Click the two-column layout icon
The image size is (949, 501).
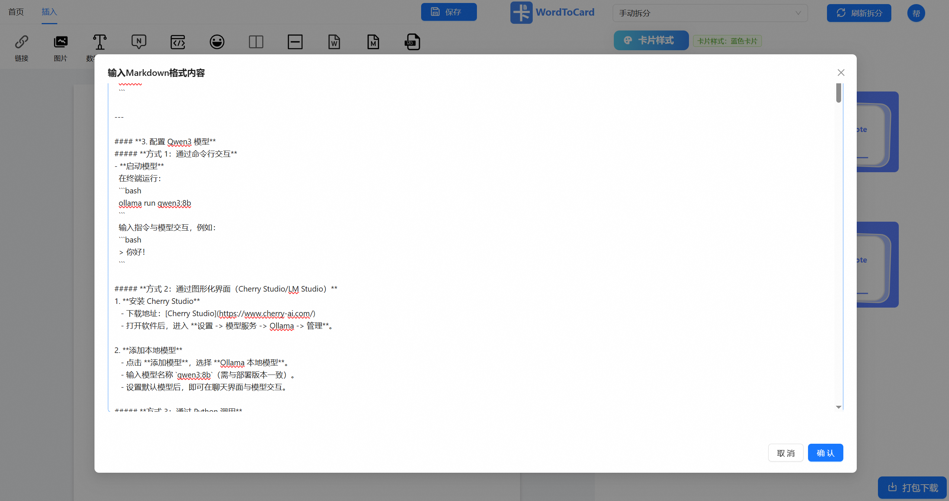[256, 42]
